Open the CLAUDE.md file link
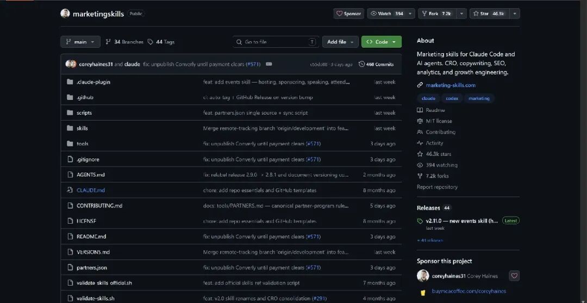This screenshot has width=587, height=303. pos(91,190)
